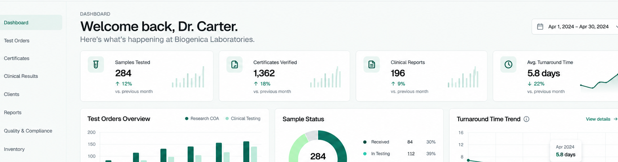
Task: Click the 196 Clinical Reports value
Action: pyautogui.click(x=398, y=73)
